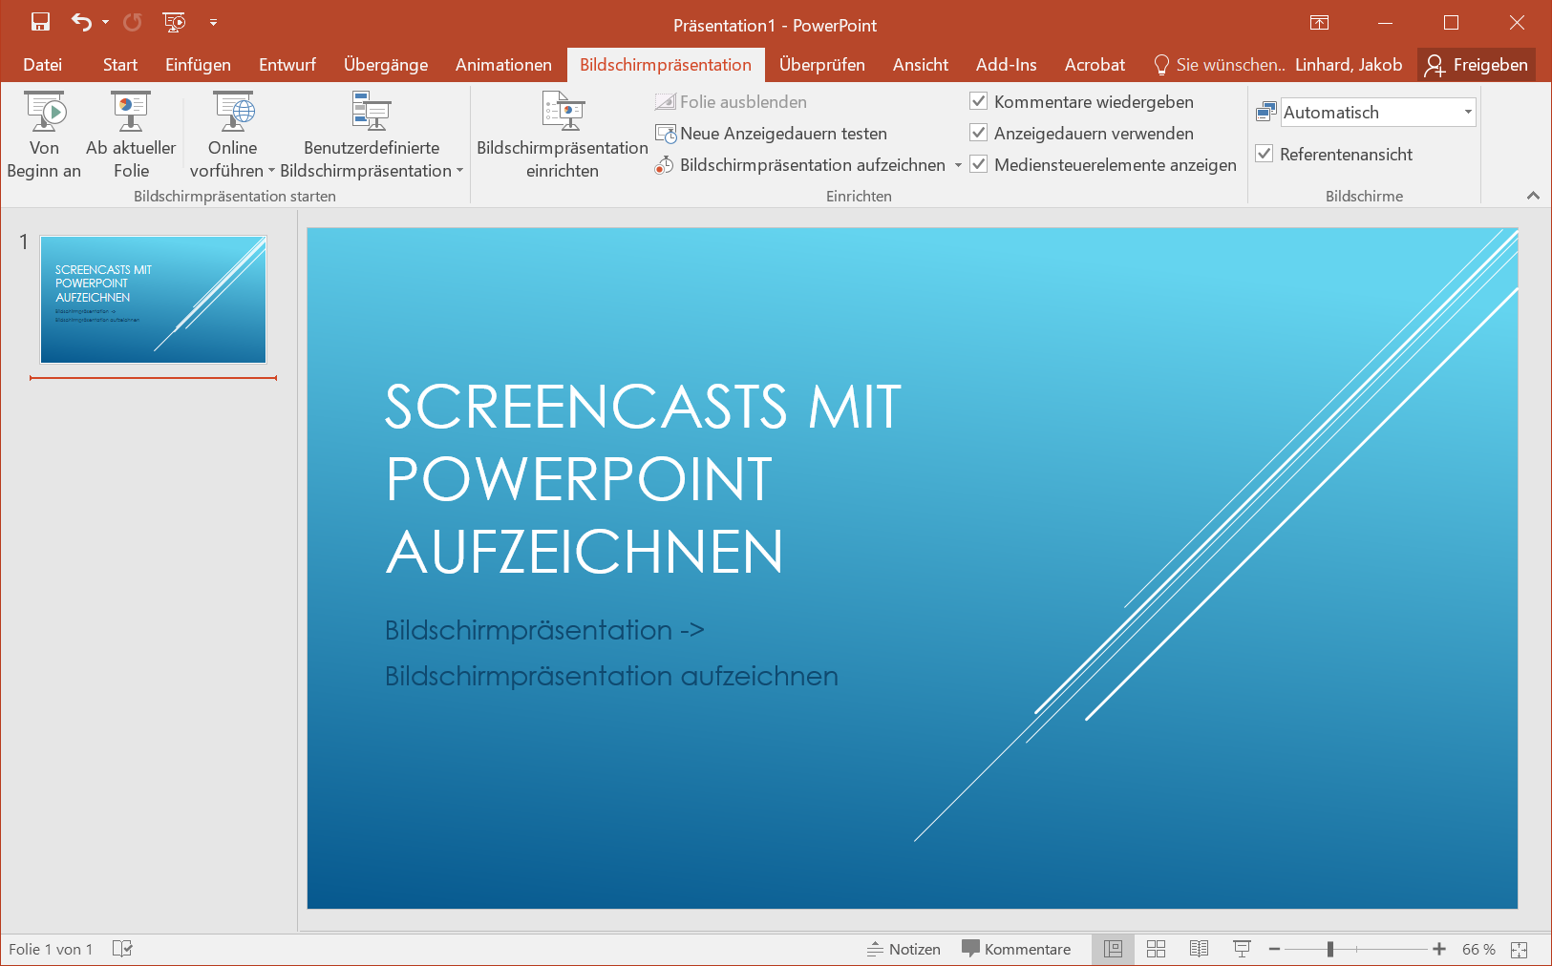This screenshot has width=1552, height=966.
Task: Open Ribbon Display Options
Action: tap(1319, 22)
